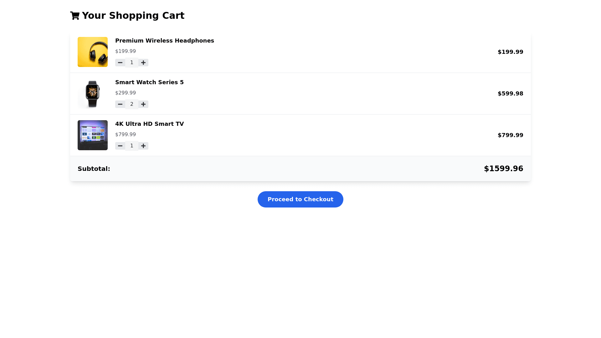Increase Premium Wireless Headphones quantity
Image resolution: width=601 pixels, height=338 pixels.
[143, 63]
